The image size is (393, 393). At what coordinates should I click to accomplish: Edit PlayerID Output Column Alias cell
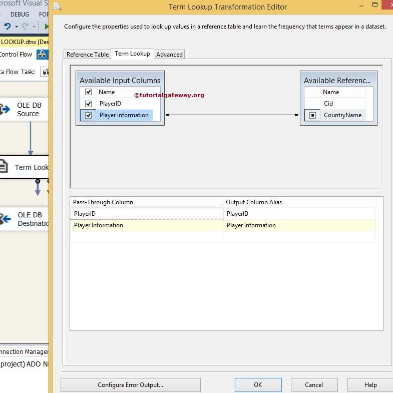[299, 214]
